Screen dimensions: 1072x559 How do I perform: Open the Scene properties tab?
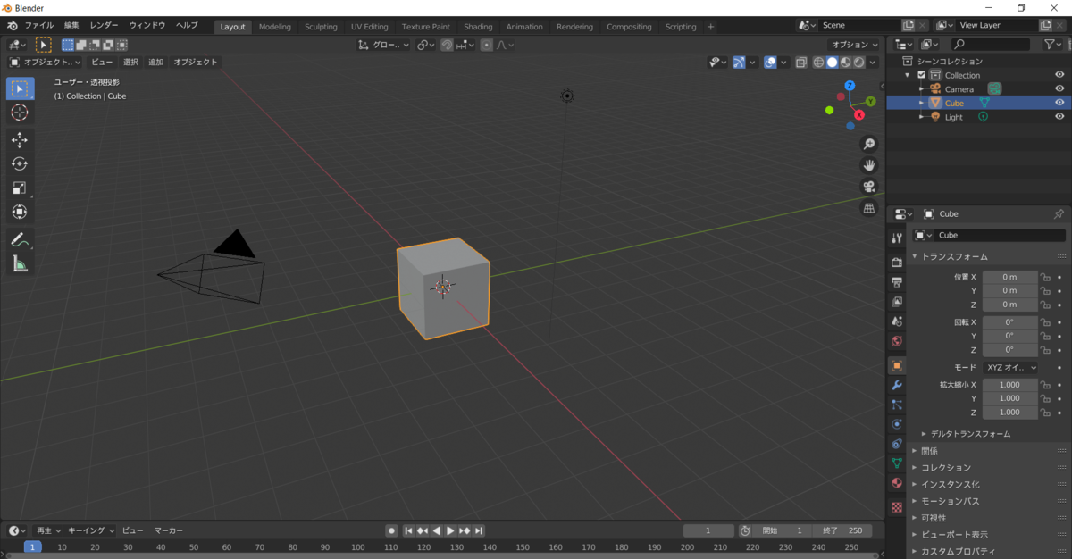coord(897,321)
